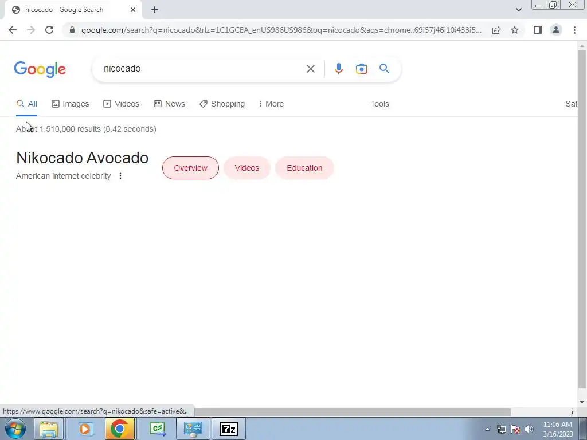Open the C# application in taskbar
Screen dimensions: 587x440
(x=157, y=429)
